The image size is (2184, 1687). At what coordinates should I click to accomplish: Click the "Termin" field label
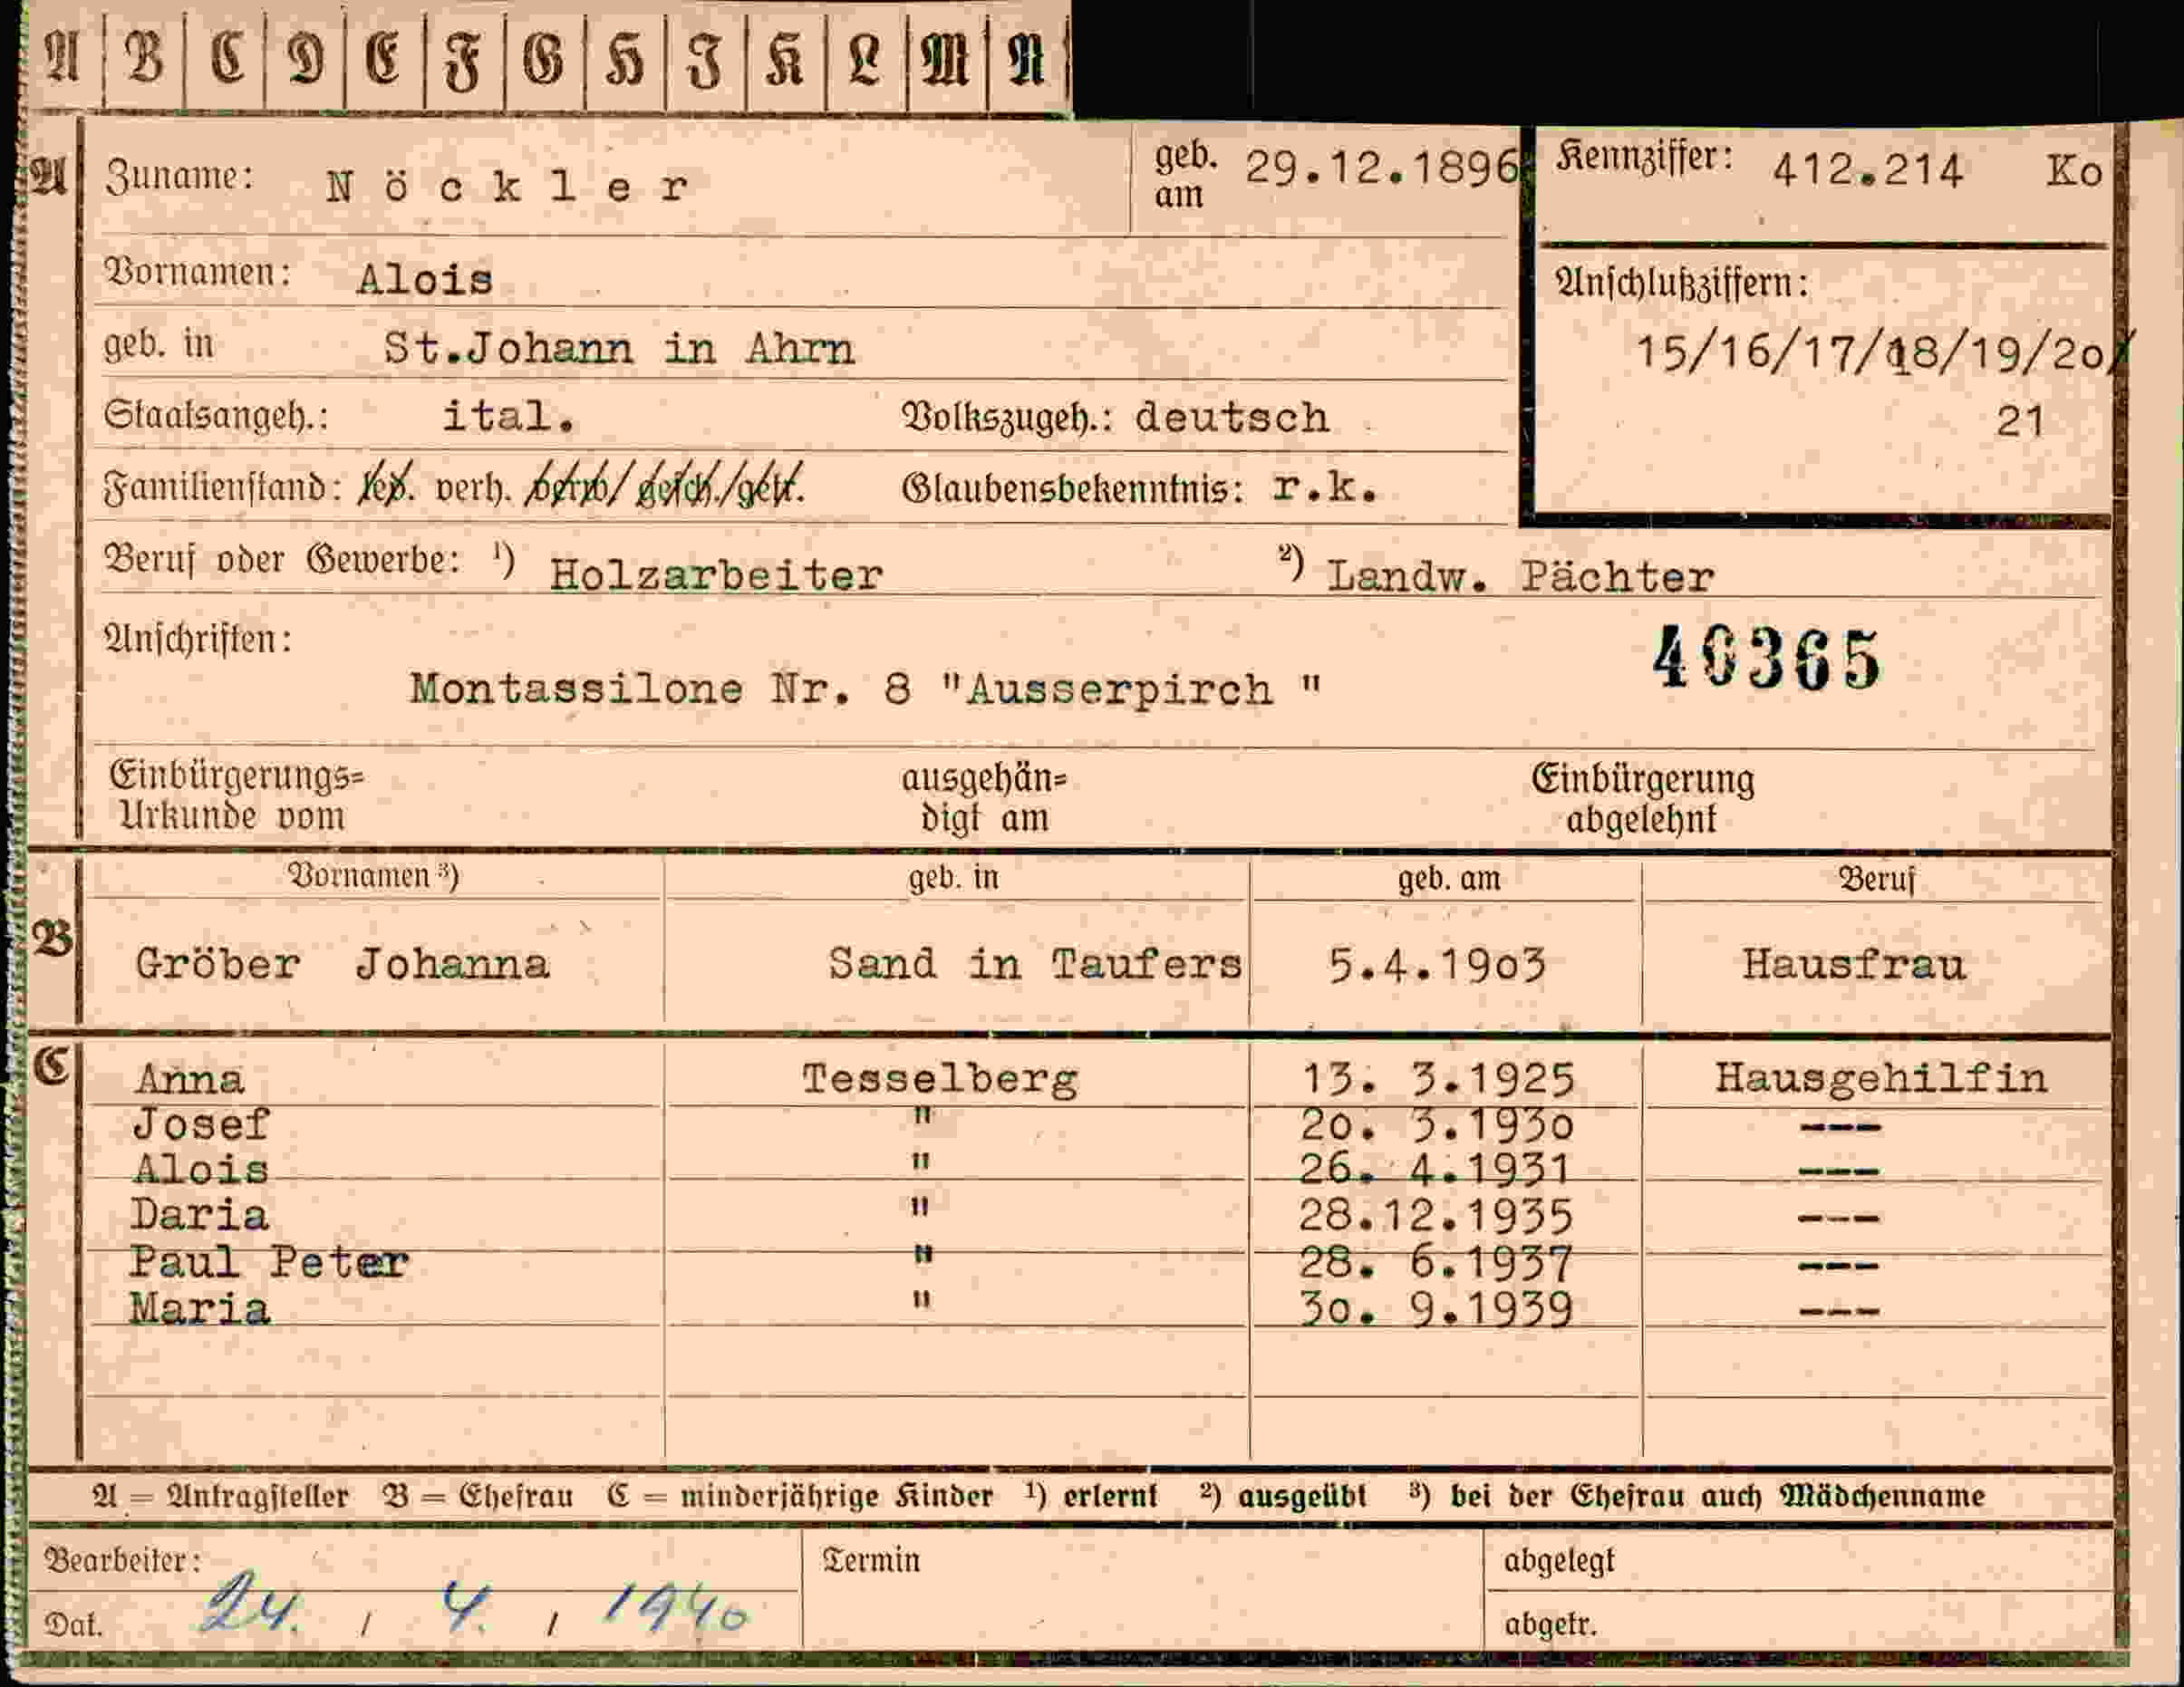tap(870, 1560)
